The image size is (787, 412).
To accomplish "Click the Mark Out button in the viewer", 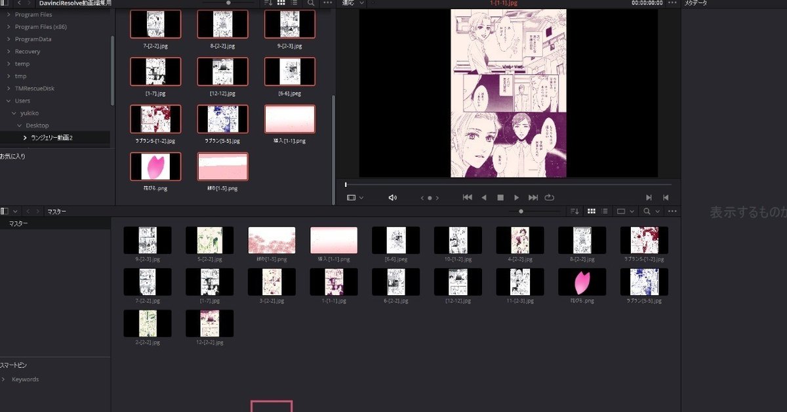I will click(x=666, y=197).
